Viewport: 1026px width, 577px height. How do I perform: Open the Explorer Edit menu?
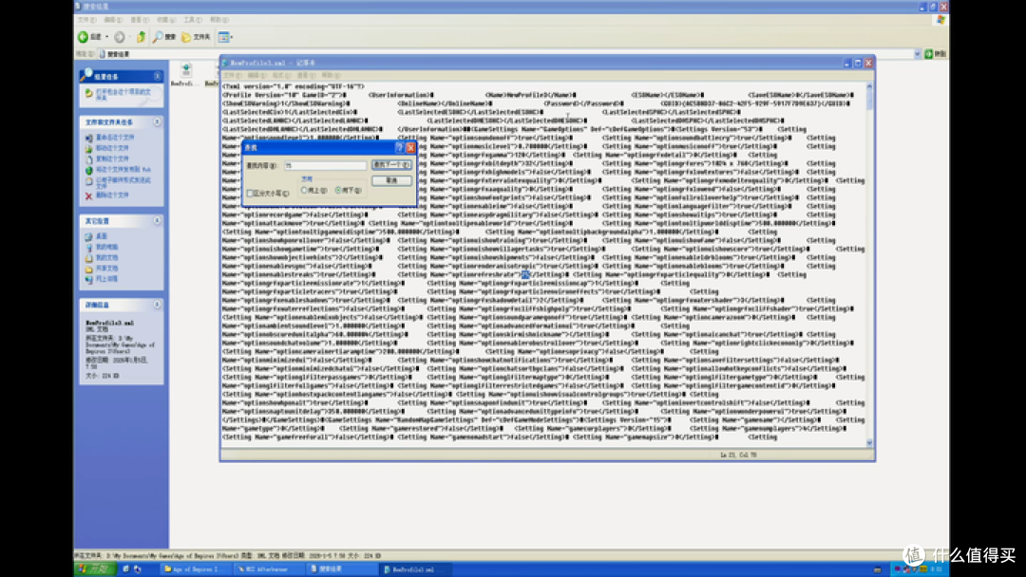coord(112,20)
